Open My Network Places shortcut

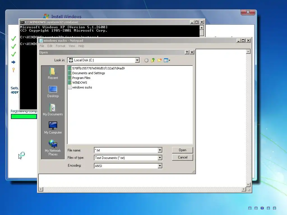point(53,148)
